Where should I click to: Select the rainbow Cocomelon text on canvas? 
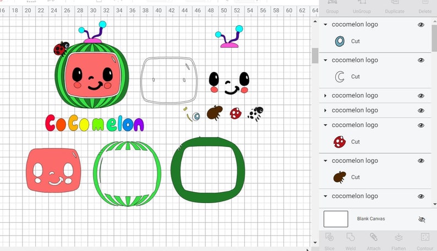tap(95, 123)
